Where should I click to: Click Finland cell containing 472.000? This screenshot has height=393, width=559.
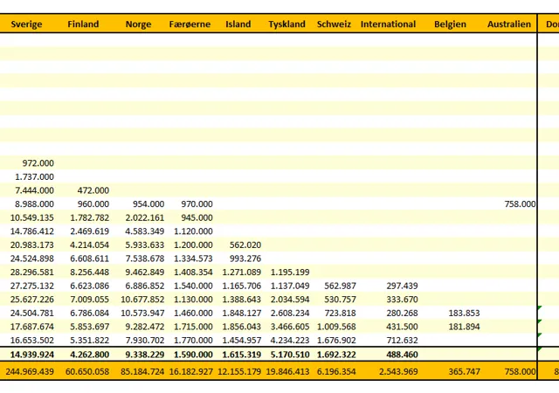(93, 190)
